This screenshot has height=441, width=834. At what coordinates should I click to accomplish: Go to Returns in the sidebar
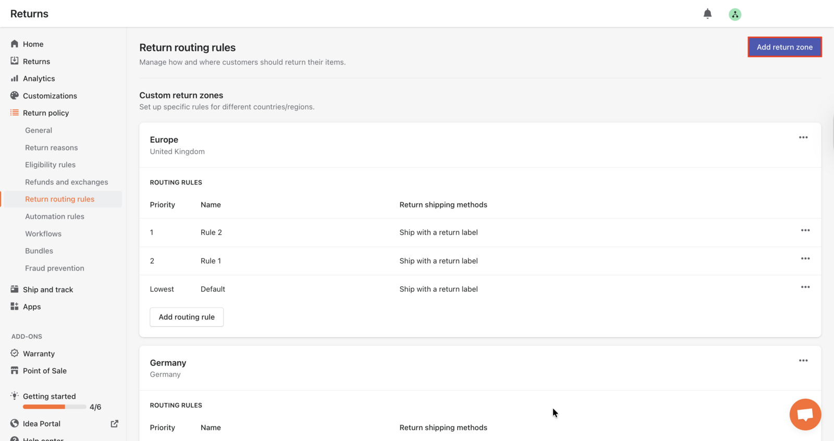pos(36,62)
